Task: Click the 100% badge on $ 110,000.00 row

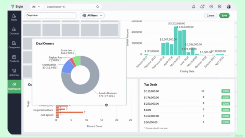Action: [x=225, y=91]
